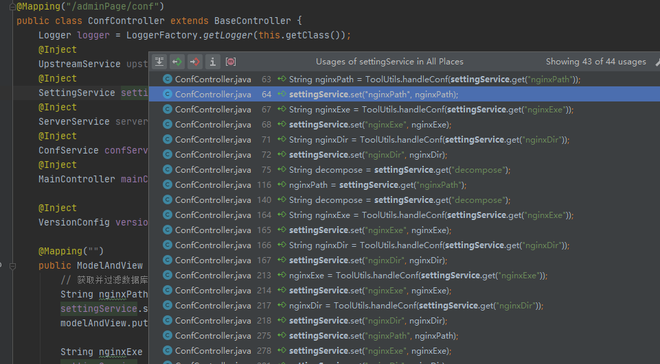660x364 pixels.
Task: Click ServerService type in editor
Action: click(x=74, y=121)
